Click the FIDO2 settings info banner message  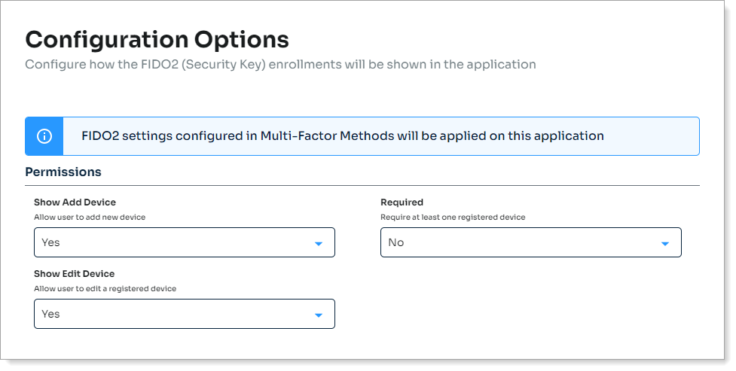(343, 136)
